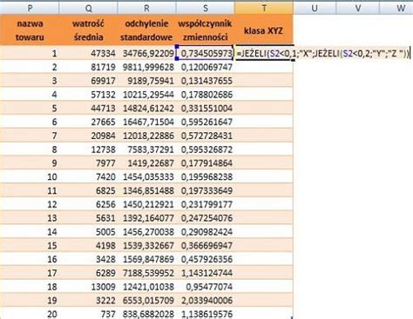The width and height of the screenshot is (413, 319).
Task: Select cell with value 12738
Action: click(x=88, y=150)
